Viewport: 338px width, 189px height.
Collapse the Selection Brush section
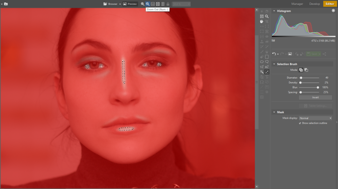274,64
